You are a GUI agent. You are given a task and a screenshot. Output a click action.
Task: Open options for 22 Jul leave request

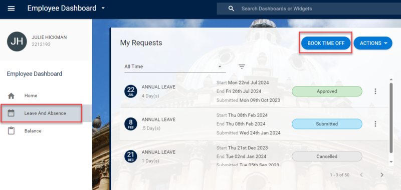click(x=375, y=91)
